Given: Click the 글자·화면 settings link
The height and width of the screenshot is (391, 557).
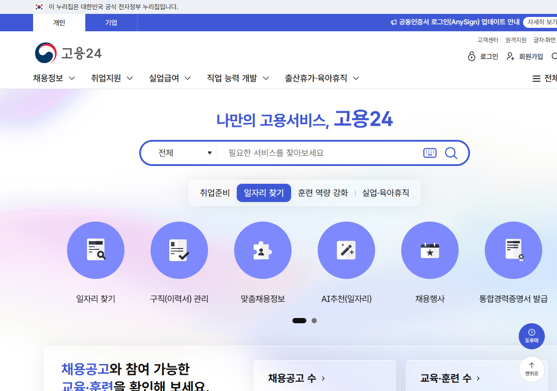Looking at the screenshot, I should [544, 40].
